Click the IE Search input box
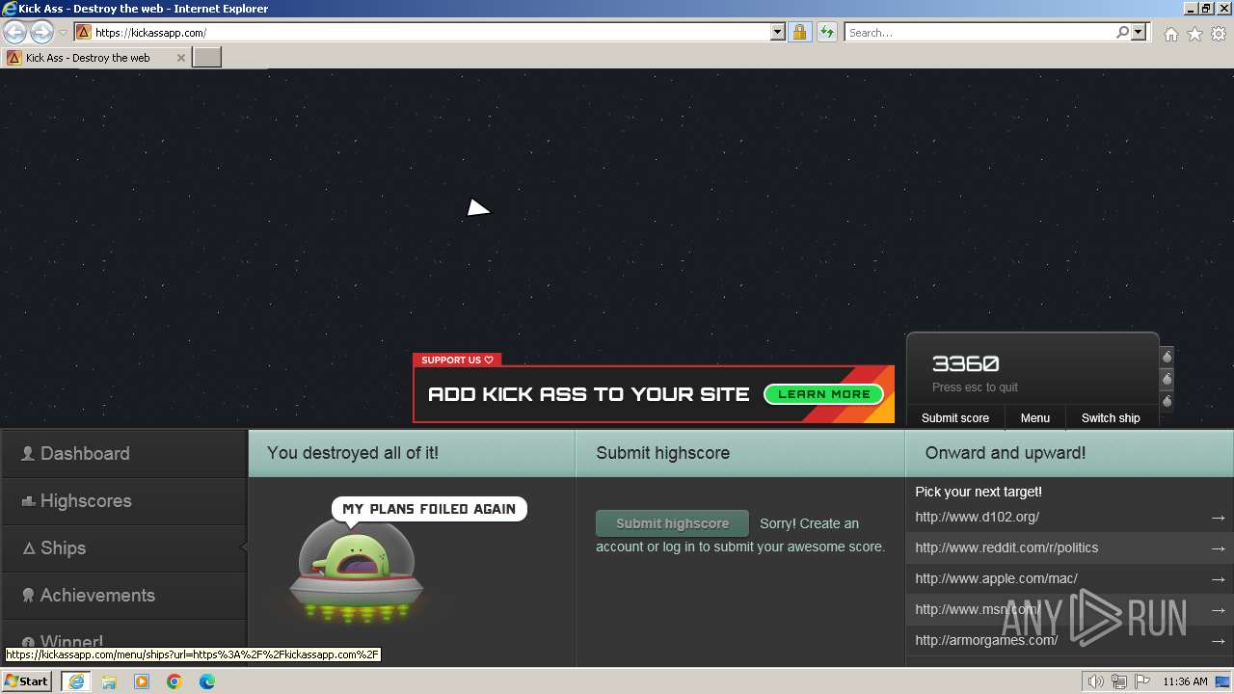This screenshot has width=1234, height=694. pyautogui.click(x=979, y=32)
